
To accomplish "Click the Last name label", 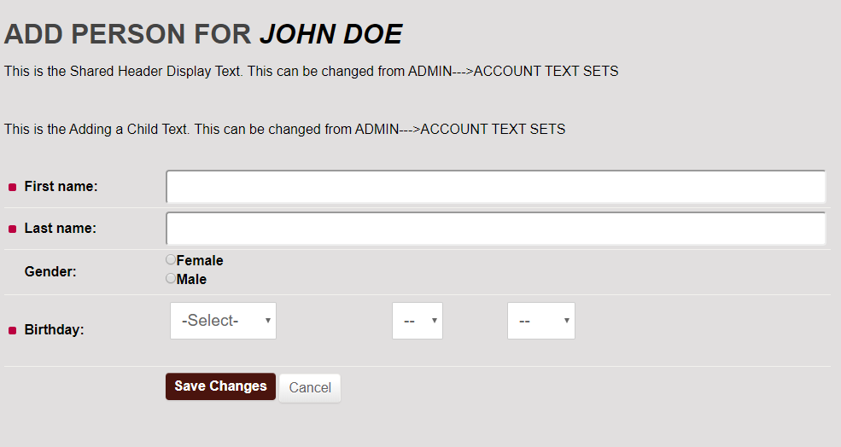I will point(61,229).
